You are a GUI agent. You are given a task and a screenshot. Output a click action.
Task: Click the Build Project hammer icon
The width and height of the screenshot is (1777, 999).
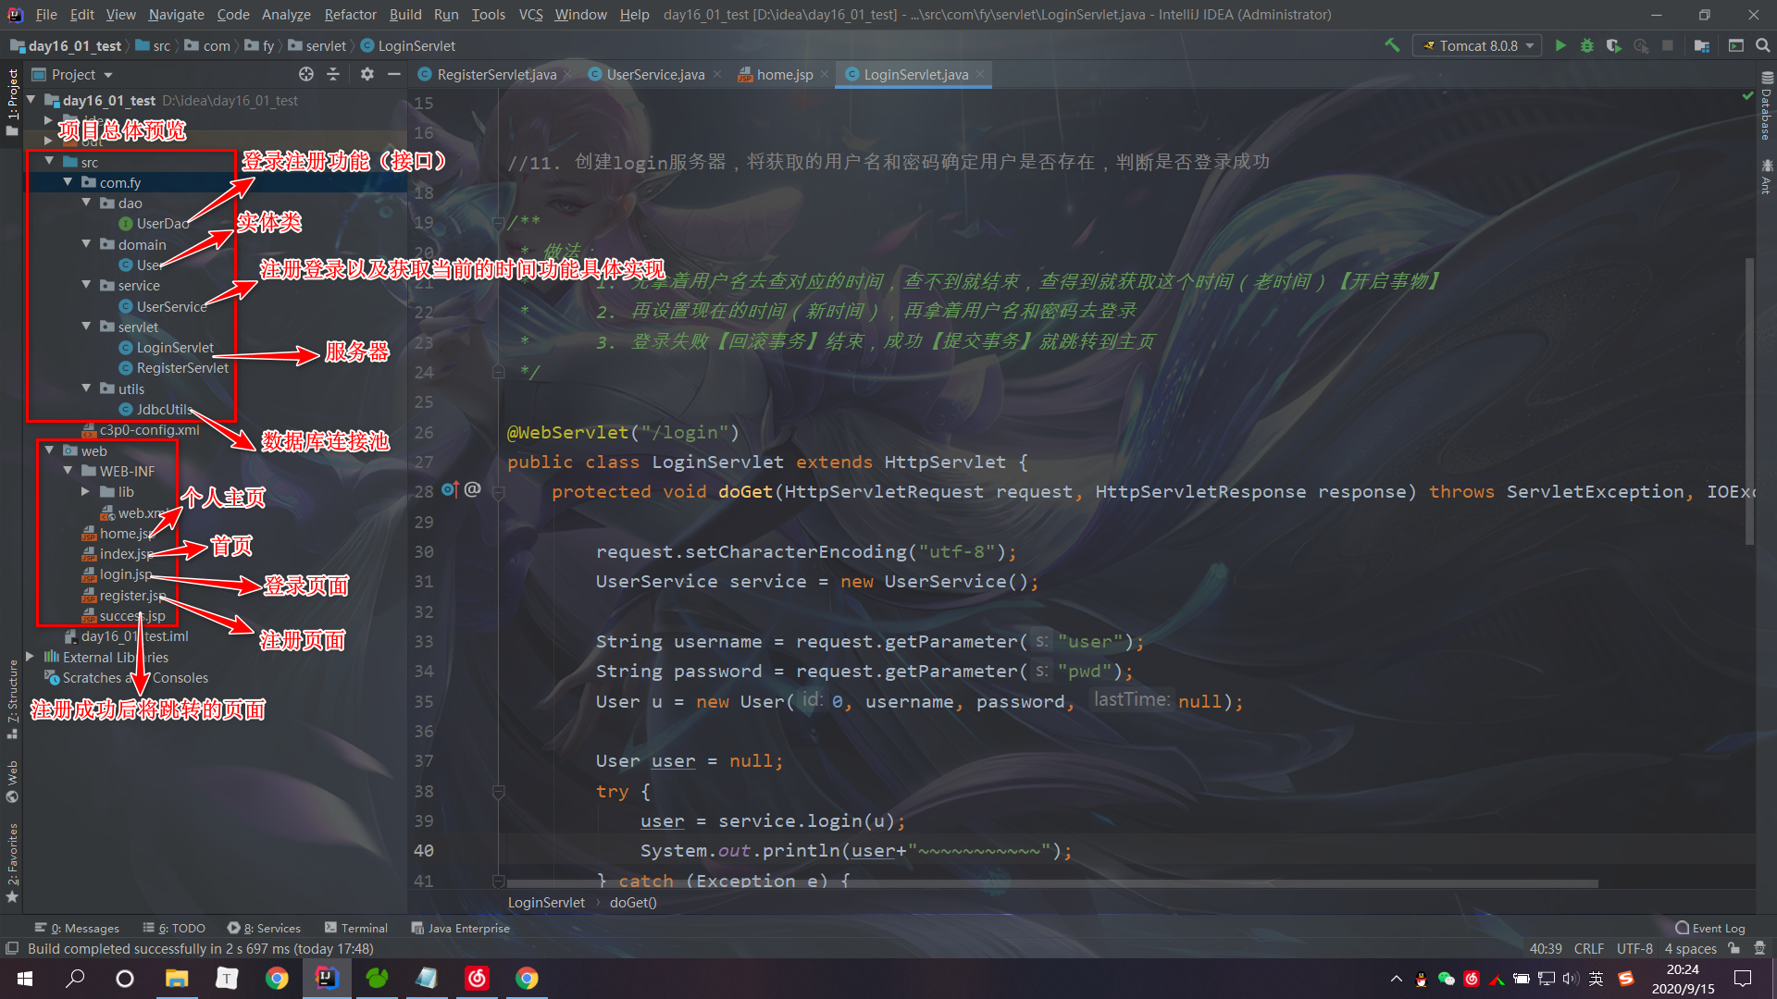click(x=1392, y=45)
